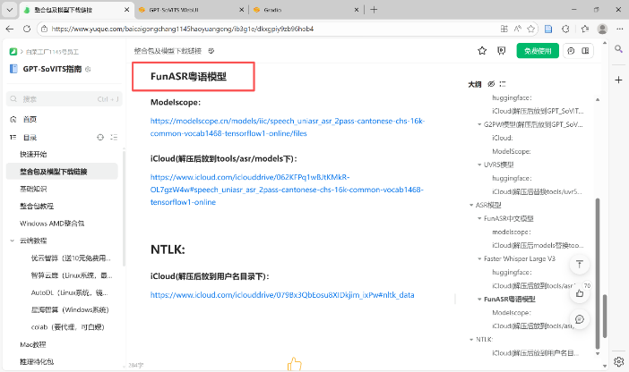Switch to the GPT-SoVITS WebUI browser tab

tap(184, 9)
